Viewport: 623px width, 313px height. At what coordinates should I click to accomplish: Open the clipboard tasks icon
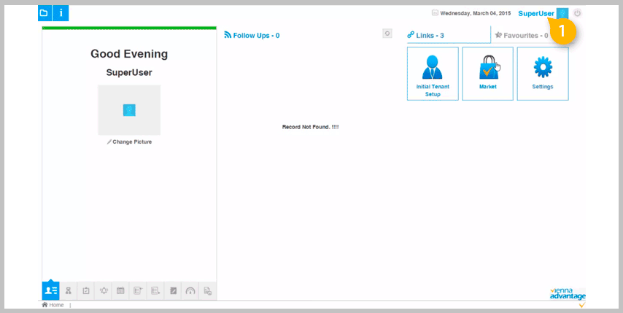86,291
